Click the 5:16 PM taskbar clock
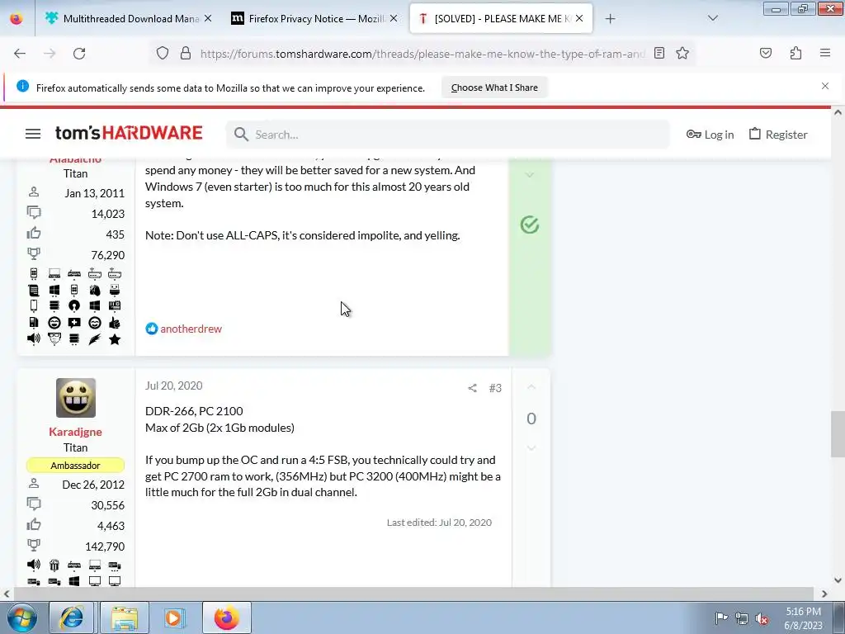 803,612
